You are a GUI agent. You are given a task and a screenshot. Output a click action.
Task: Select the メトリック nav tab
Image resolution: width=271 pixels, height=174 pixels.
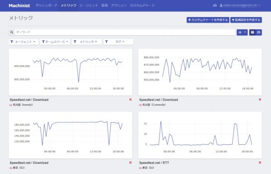tap(69, 5)
